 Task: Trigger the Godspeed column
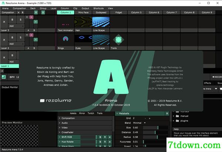(x=101, y=13)
